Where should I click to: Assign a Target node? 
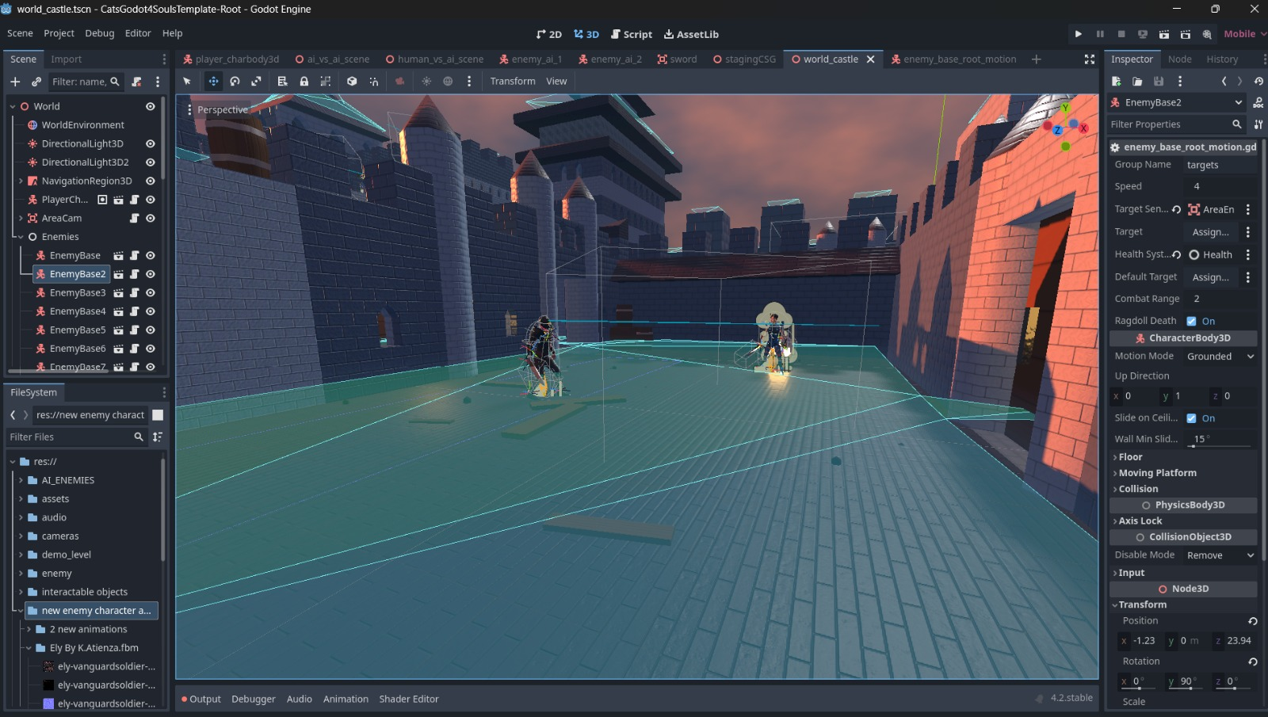point(1210,232)
